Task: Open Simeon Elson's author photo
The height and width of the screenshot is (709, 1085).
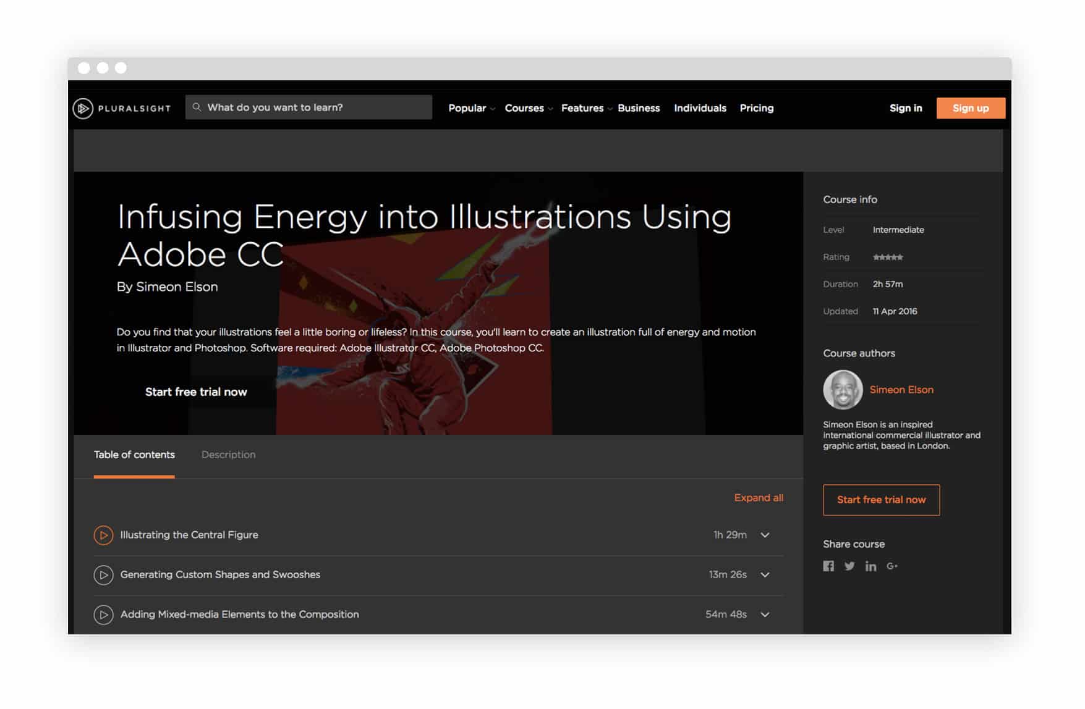Action: coord(843,390)
